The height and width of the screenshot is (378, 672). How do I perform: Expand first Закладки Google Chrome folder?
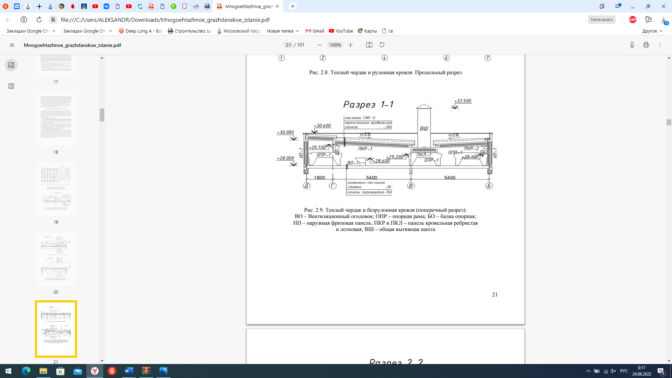31,31
